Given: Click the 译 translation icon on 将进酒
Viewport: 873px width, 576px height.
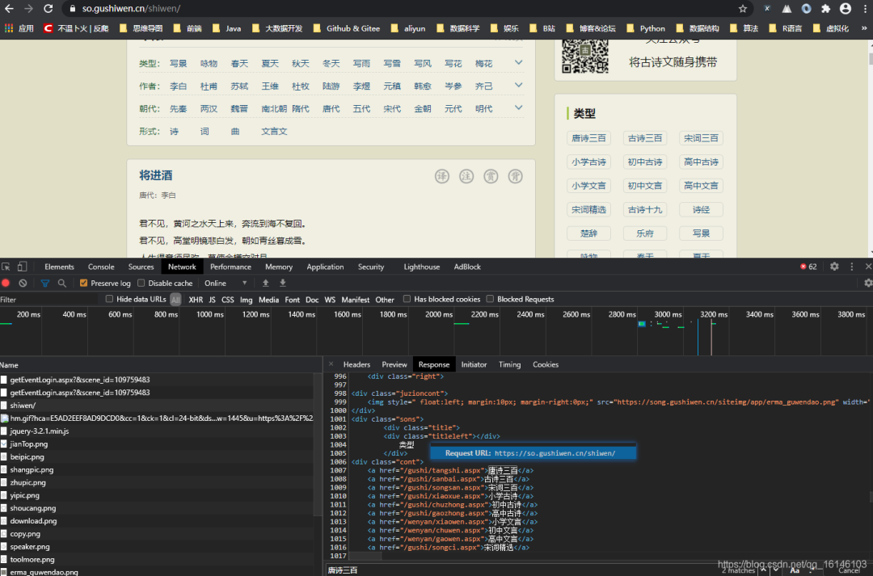Looking at the screenshot, I should (x=442, y=176).
